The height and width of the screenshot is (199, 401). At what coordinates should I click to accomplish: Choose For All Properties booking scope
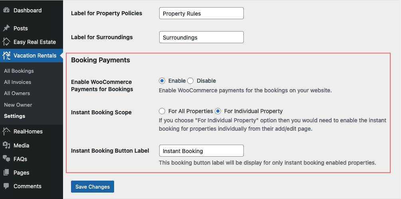click(x=162, y=111)
